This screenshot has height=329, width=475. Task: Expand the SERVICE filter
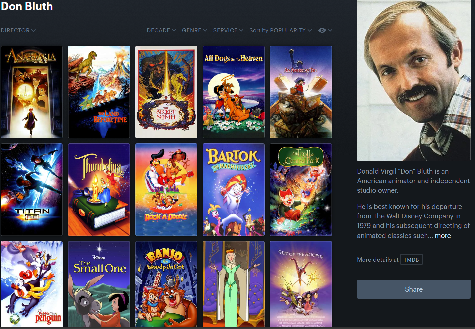pyautogui.click(x=228, y=30)
